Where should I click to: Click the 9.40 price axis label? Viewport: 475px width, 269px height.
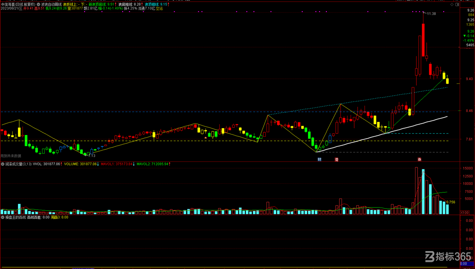click(x=470, y=79)
